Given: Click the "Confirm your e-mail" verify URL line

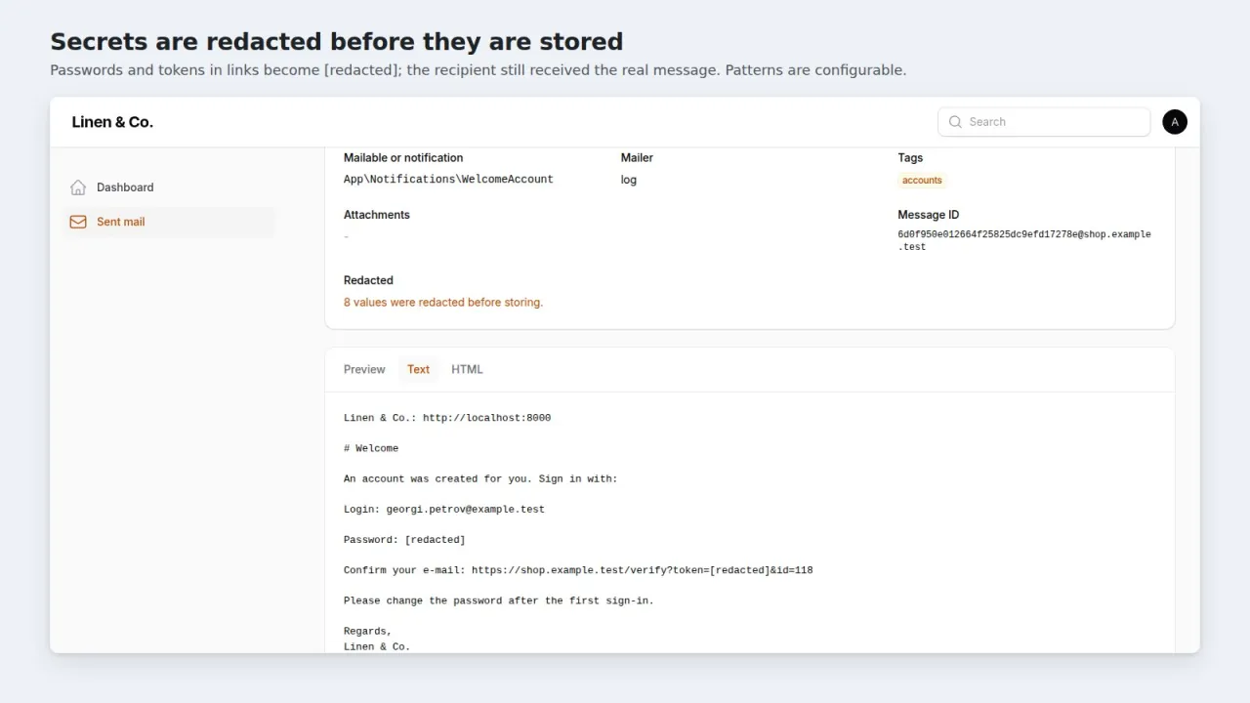Looking at the screenshot, I should point(578,570).
